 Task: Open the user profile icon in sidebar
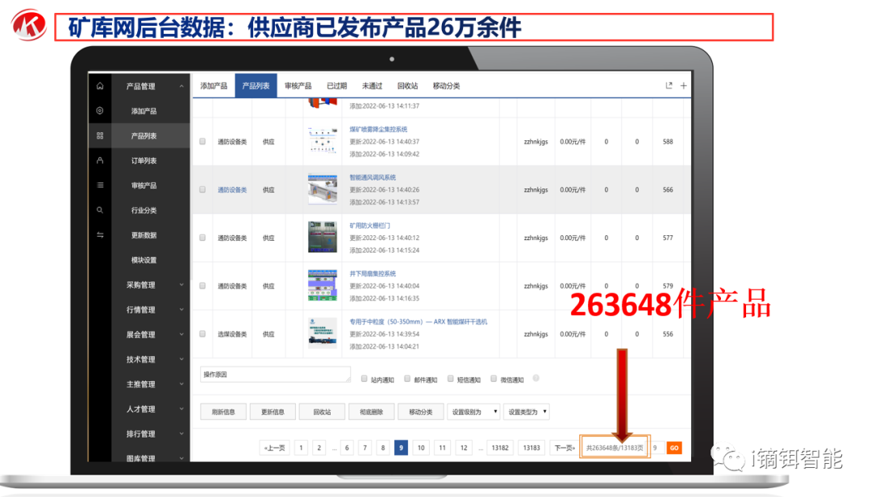pos(99,160)
